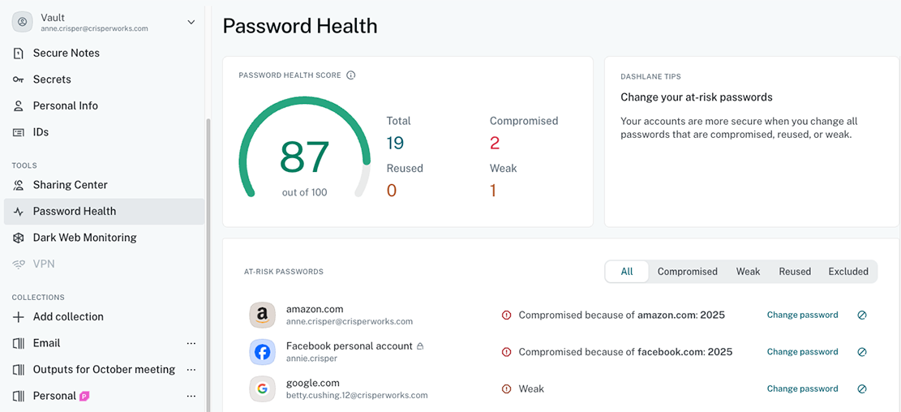
Task: Click the Vault account avatar icon
Action: [x=23, y=23]
